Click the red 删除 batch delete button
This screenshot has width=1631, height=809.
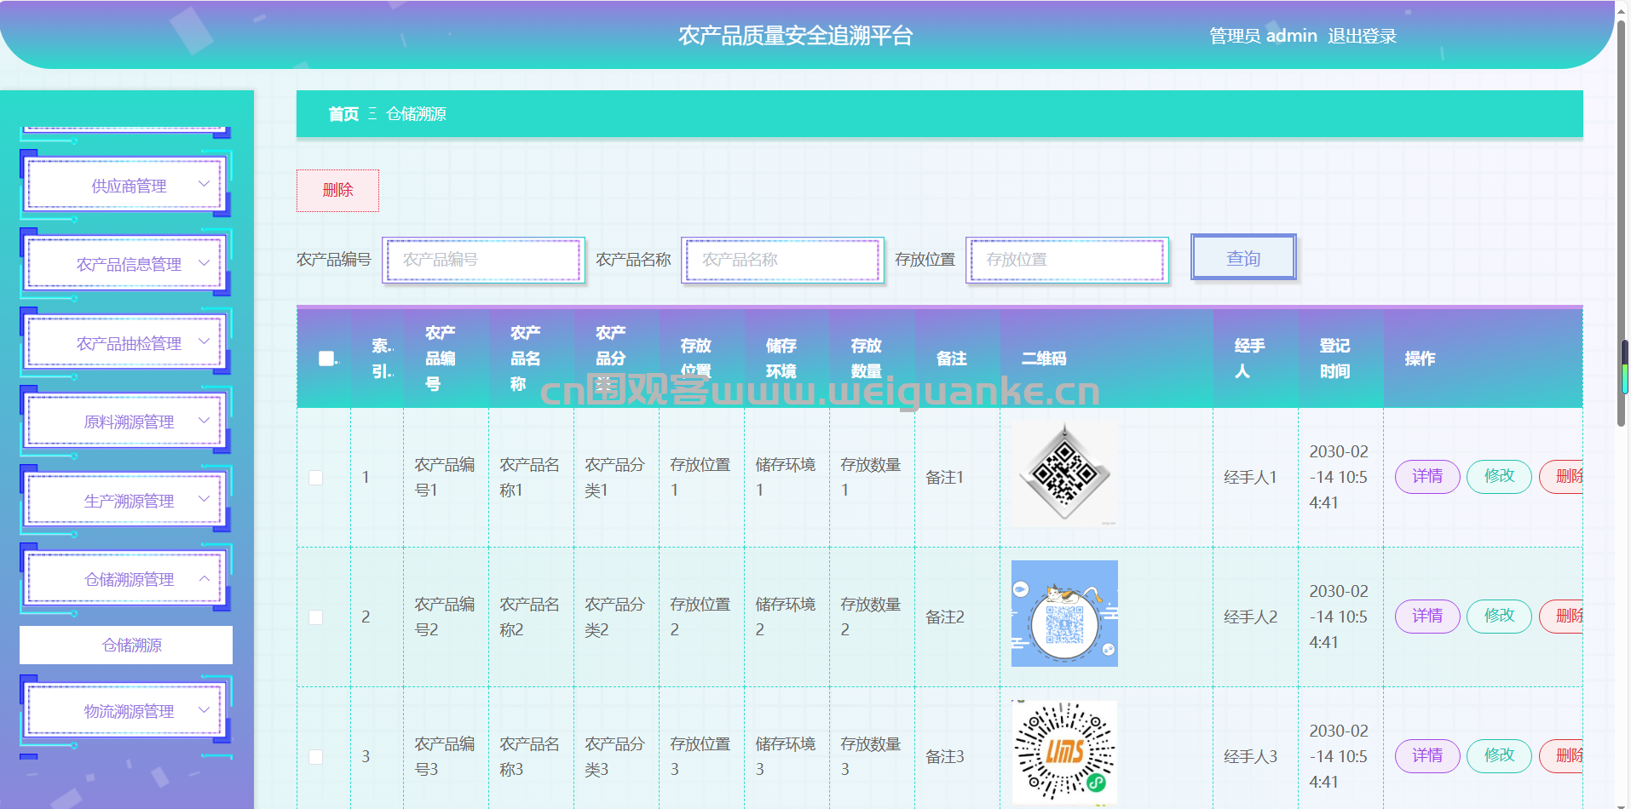coord(337,190)
